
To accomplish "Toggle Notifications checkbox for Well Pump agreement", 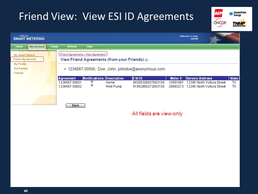I will click(92, 85).
